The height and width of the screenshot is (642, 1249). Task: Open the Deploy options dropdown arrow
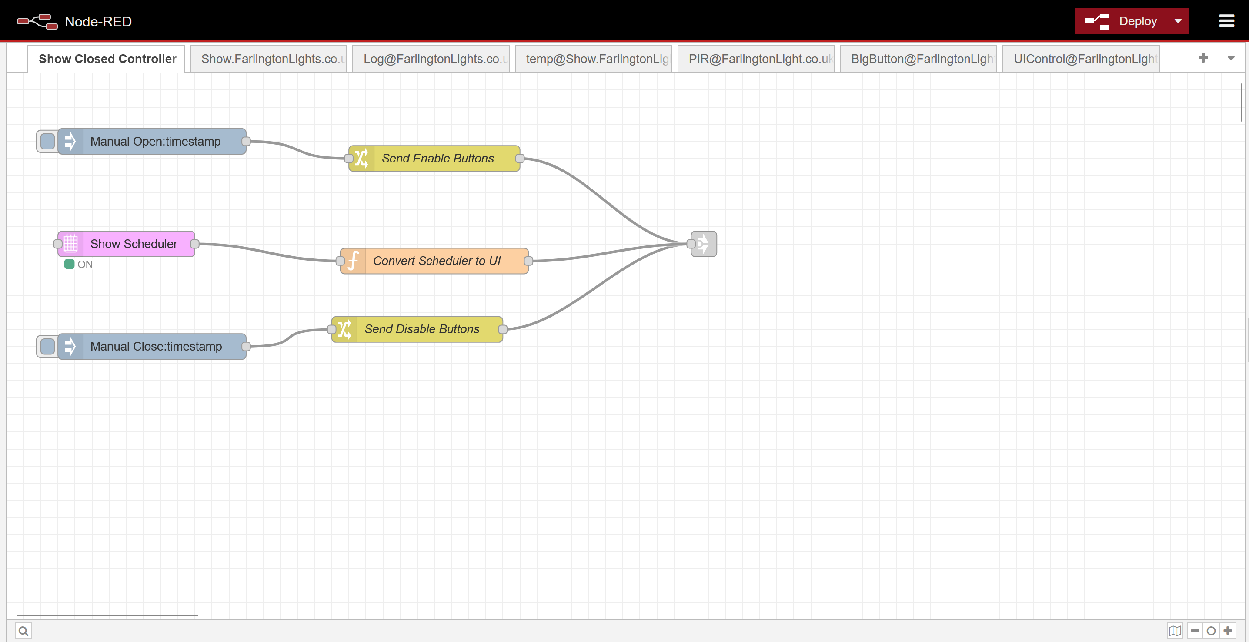pos(1178,21)
